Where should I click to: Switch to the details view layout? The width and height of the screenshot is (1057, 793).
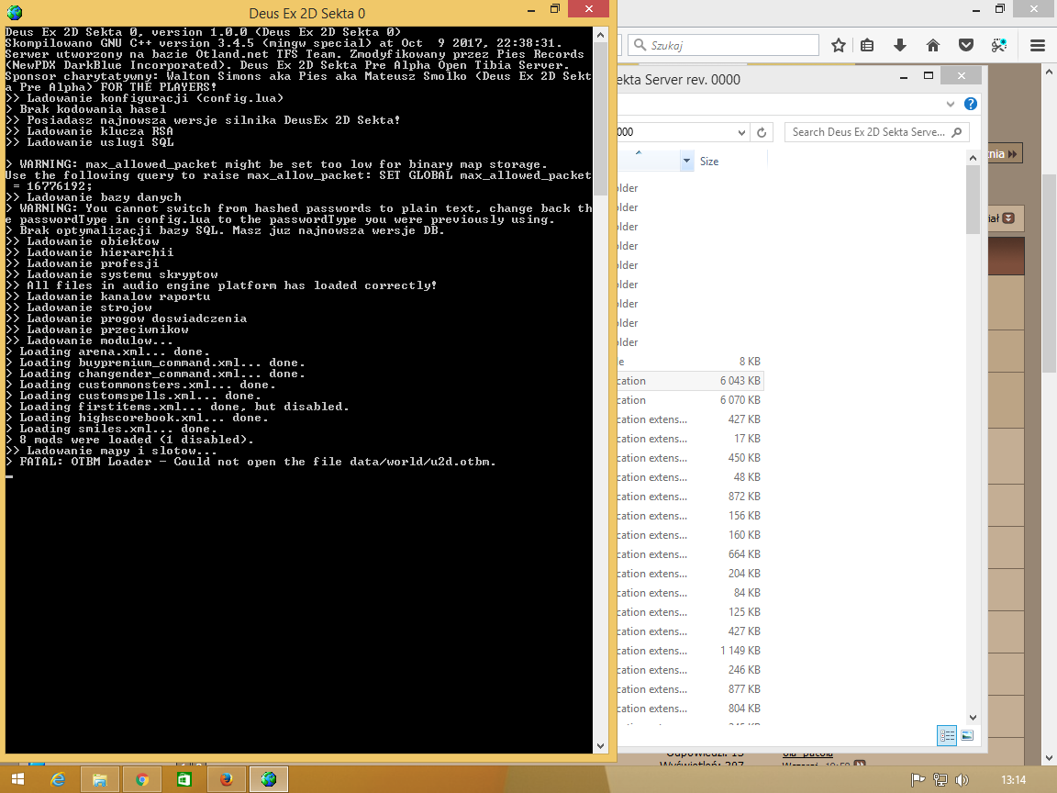[x=946, y=735]
